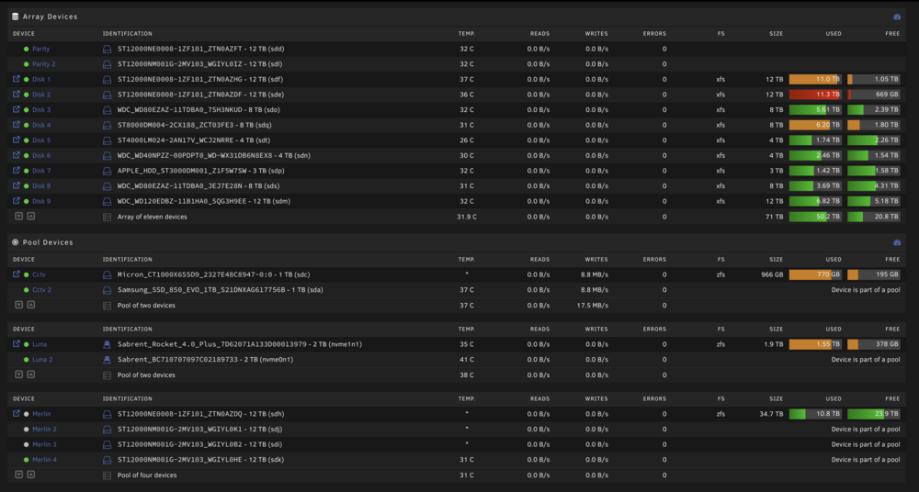Image resolution: width=919 pixels, height=492 pixels.
Task: Toggle the green status dot for Parity 2
Action: 26,64
